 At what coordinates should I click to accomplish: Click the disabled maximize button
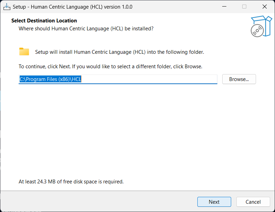click(244, 7)
